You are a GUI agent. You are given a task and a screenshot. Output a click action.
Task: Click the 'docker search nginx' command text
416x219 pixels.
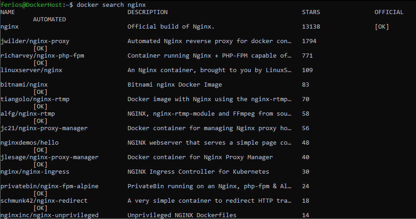point(111,5)
